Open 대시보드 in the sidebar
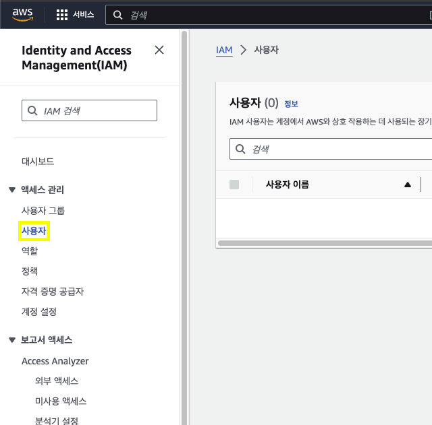Viewport: 432px width, 425px height. (x=38, y=161)
